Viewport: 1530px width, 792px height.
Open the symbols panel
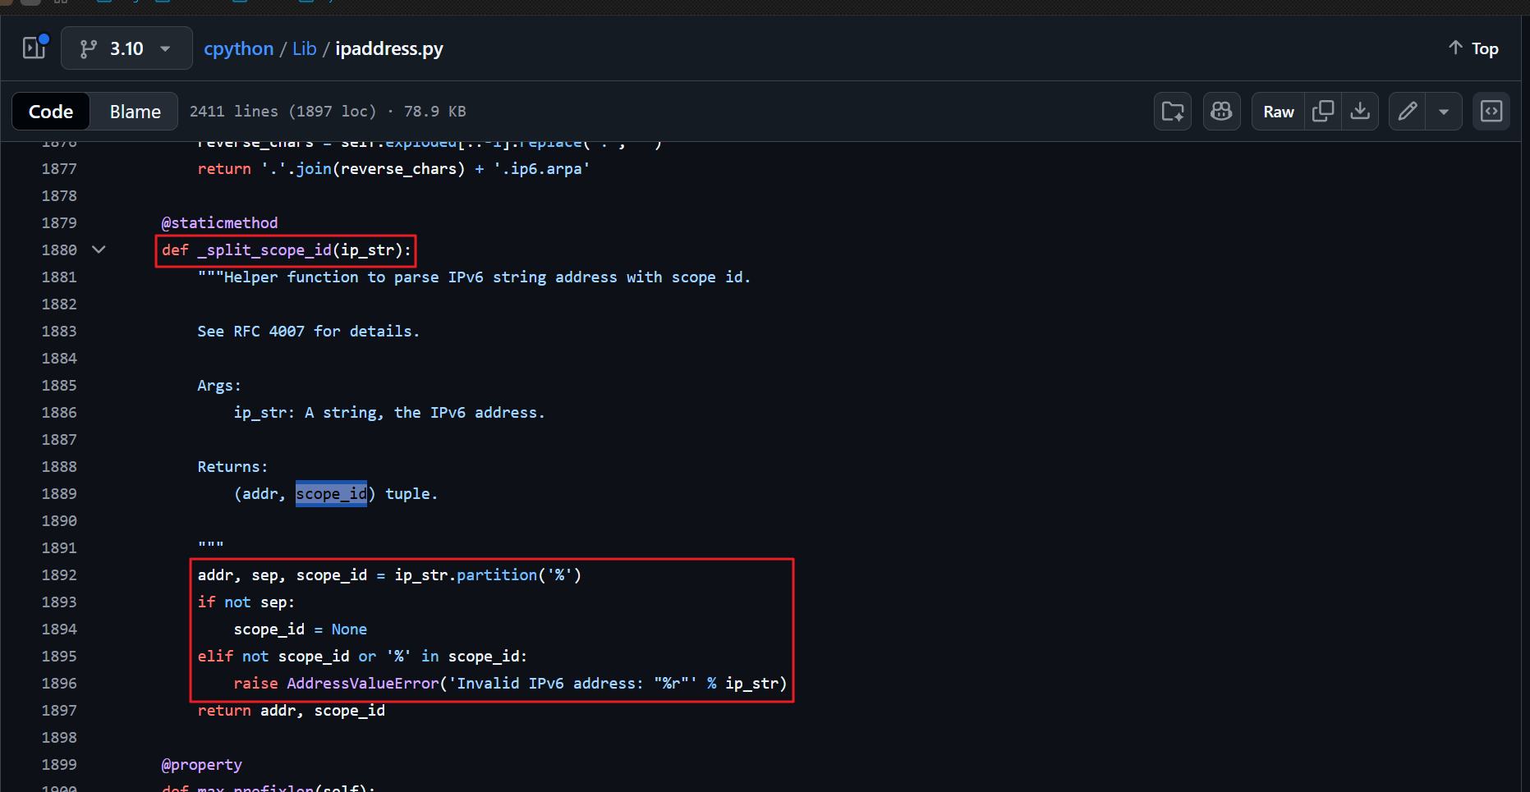coord(1491,112)
